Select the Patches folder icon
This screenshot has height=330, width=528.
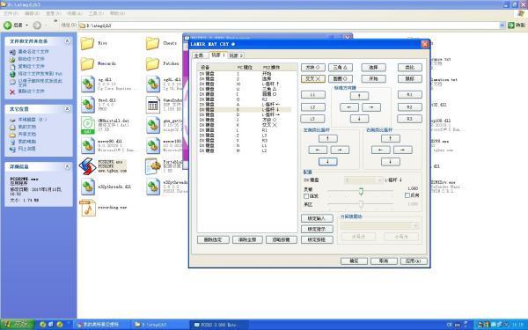[x=152, y=63]
